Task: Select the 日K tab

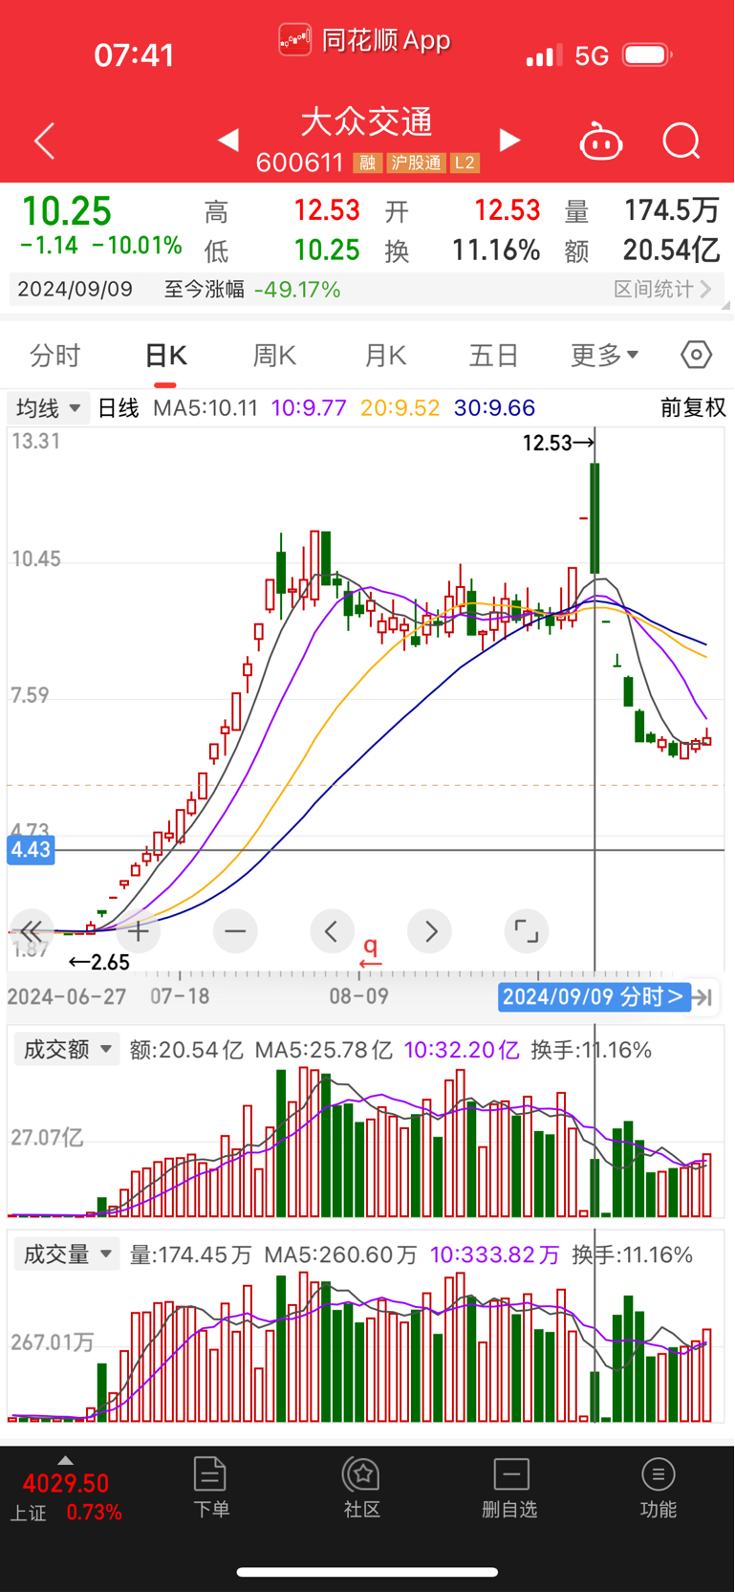Action: [x=165, y=356]
